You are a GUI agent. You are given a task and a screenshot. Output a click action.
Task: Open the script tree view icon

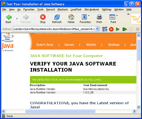coord(105,29)
